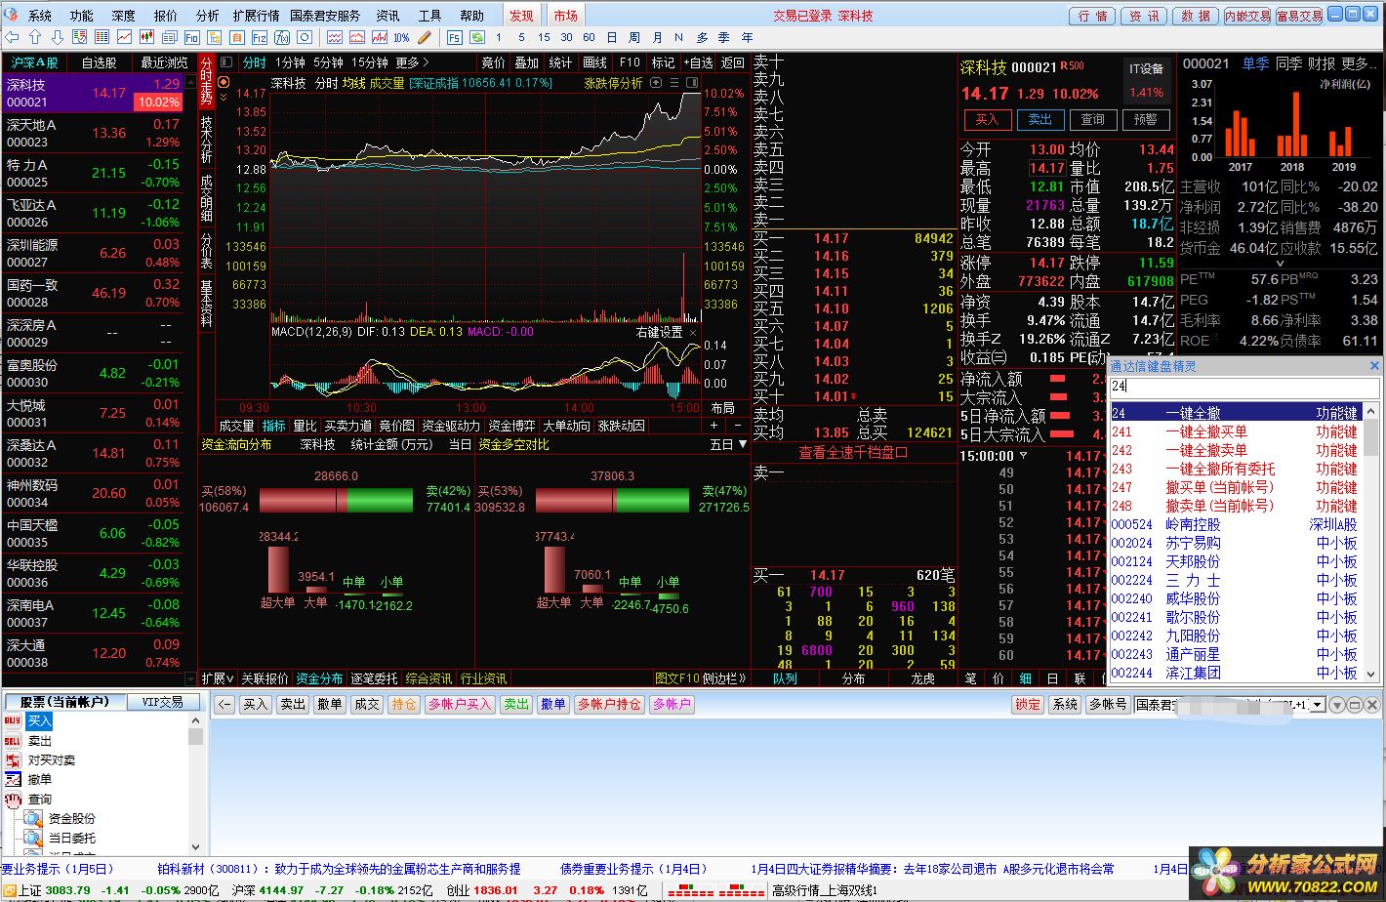
Task: Toggle the +自选 watchlist button
Action: tap(698, 62)
